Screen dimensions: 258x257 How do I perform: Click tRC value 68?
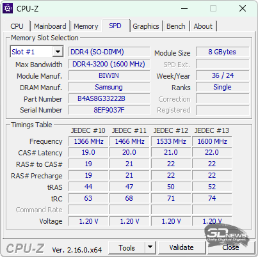pyautogui.click(x=129, y=198)
